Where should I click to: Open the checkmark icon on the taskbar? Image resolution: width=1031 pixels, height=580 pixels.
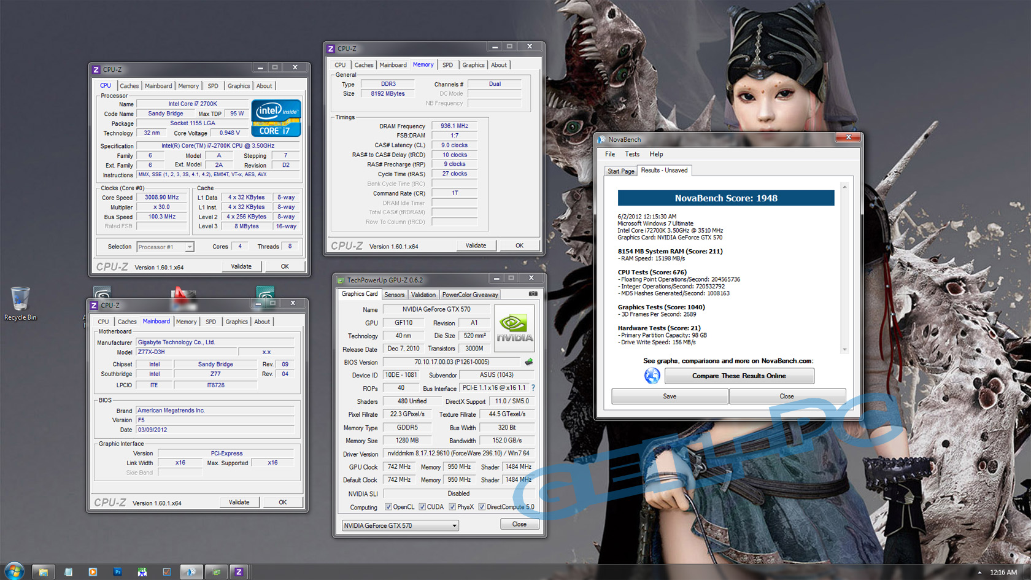point(166,572)
